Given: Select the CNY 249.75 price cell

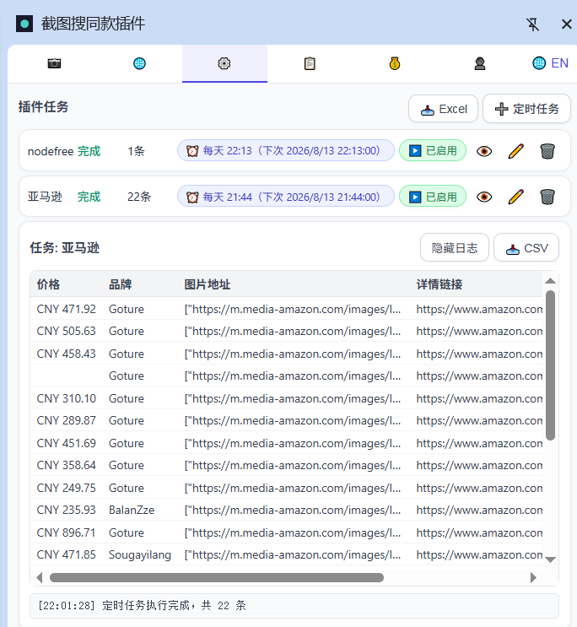Looking at the screenshot, I should (x=67, y=489).
